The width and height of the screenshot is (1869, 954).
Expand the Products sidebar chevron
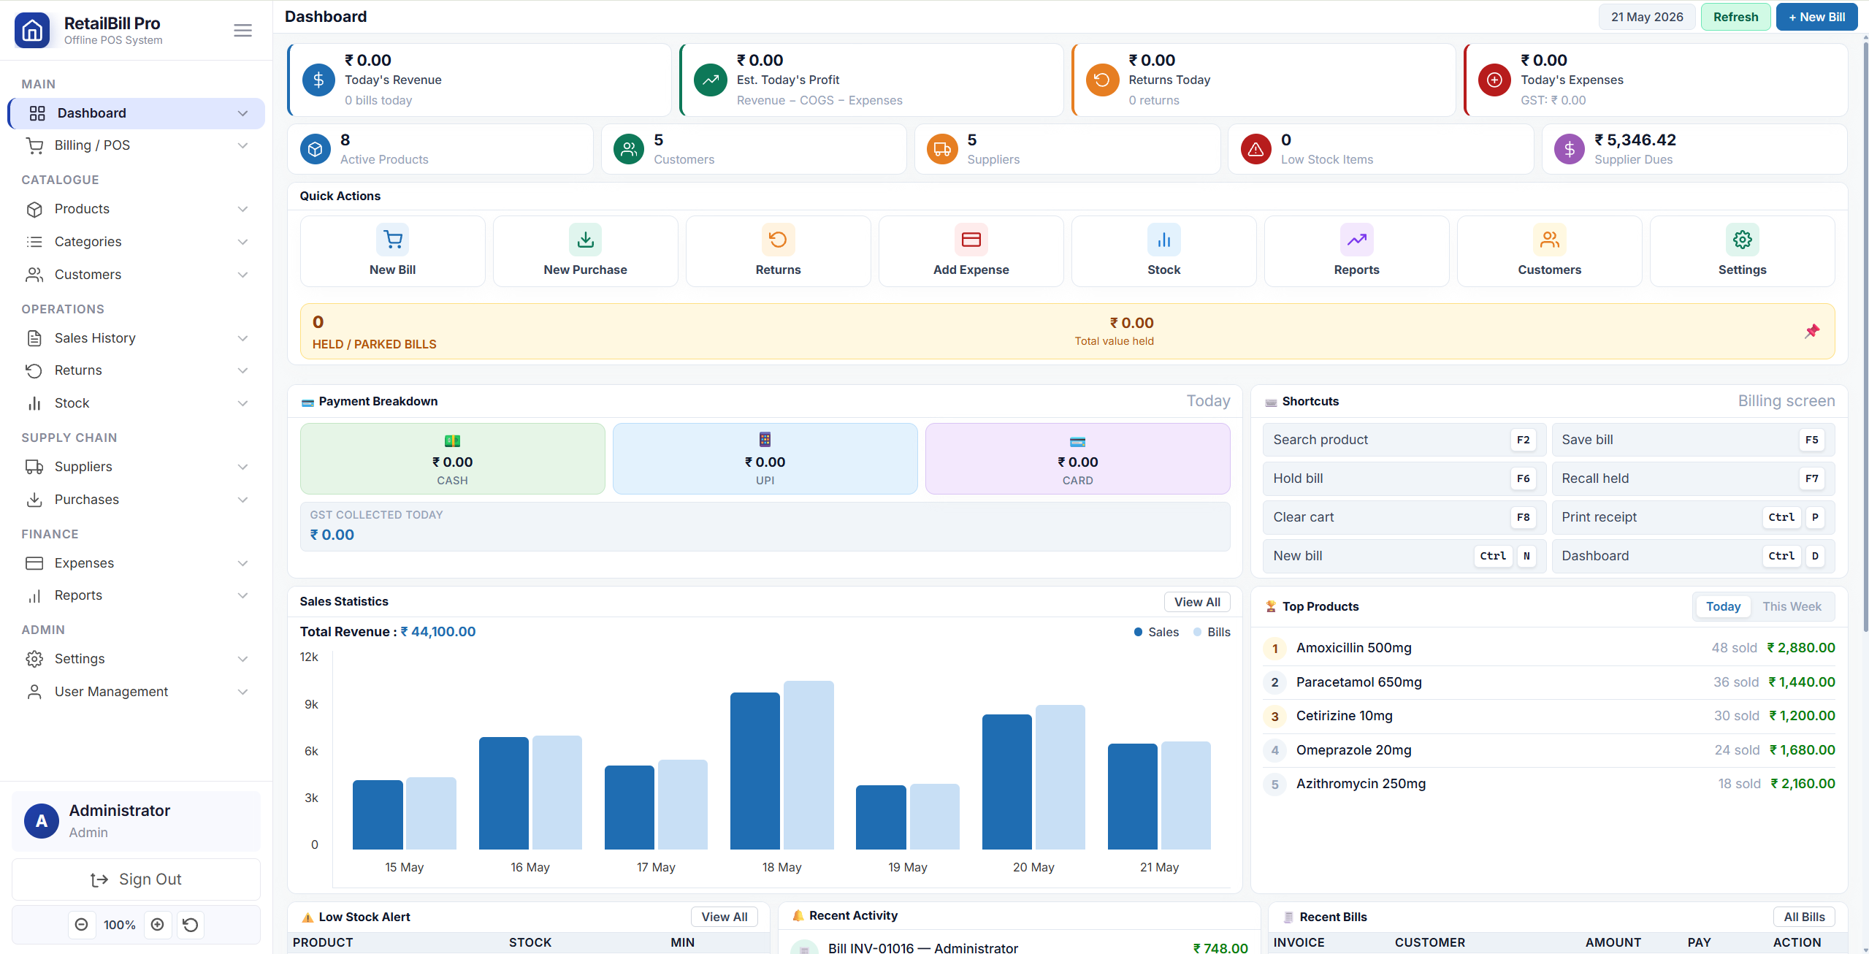242,209
